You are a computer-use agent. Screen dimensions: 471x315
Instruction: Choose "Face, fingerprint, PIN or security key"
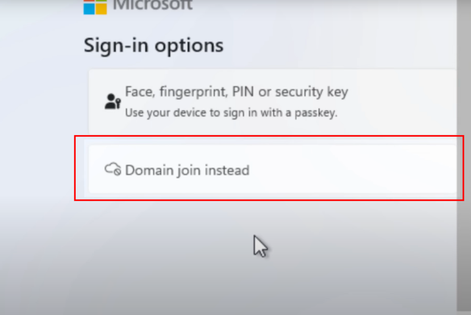tap(236, 92)
